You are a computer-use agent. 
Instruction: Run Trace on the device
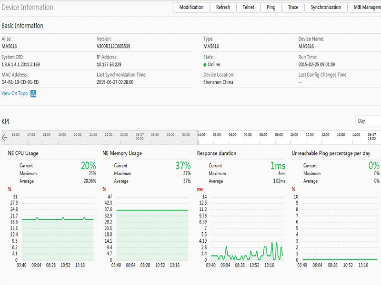point(293,7)
